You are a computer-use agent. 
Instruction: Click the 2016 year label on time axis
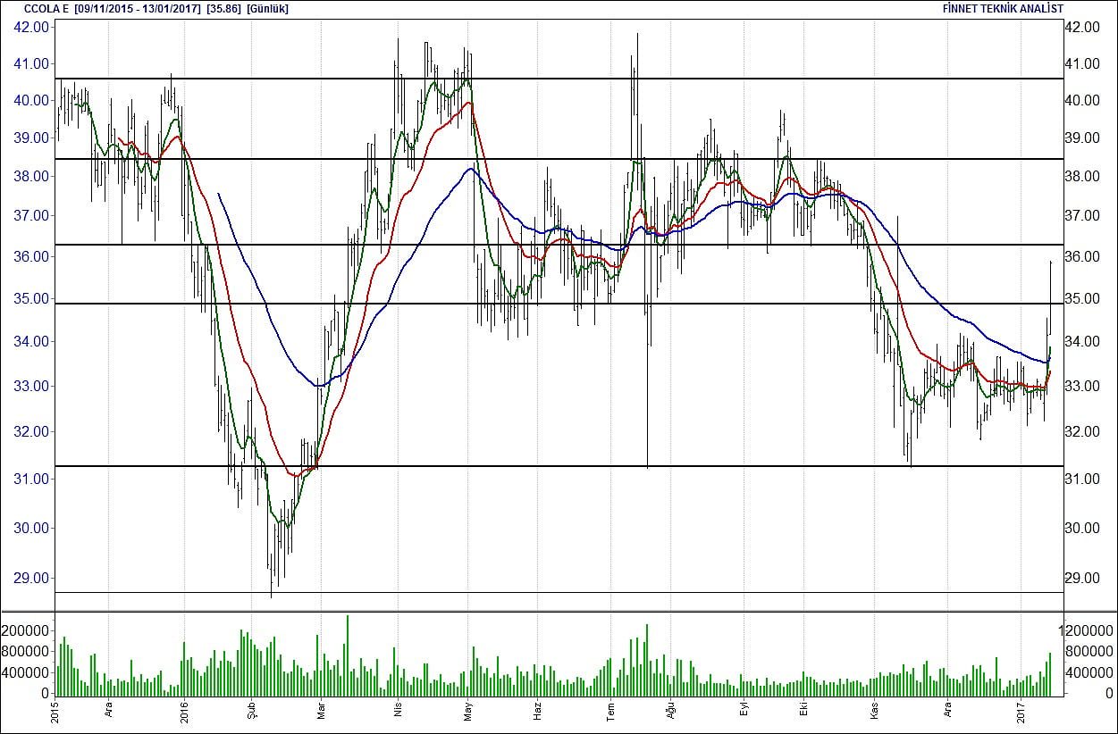(182, 711)
